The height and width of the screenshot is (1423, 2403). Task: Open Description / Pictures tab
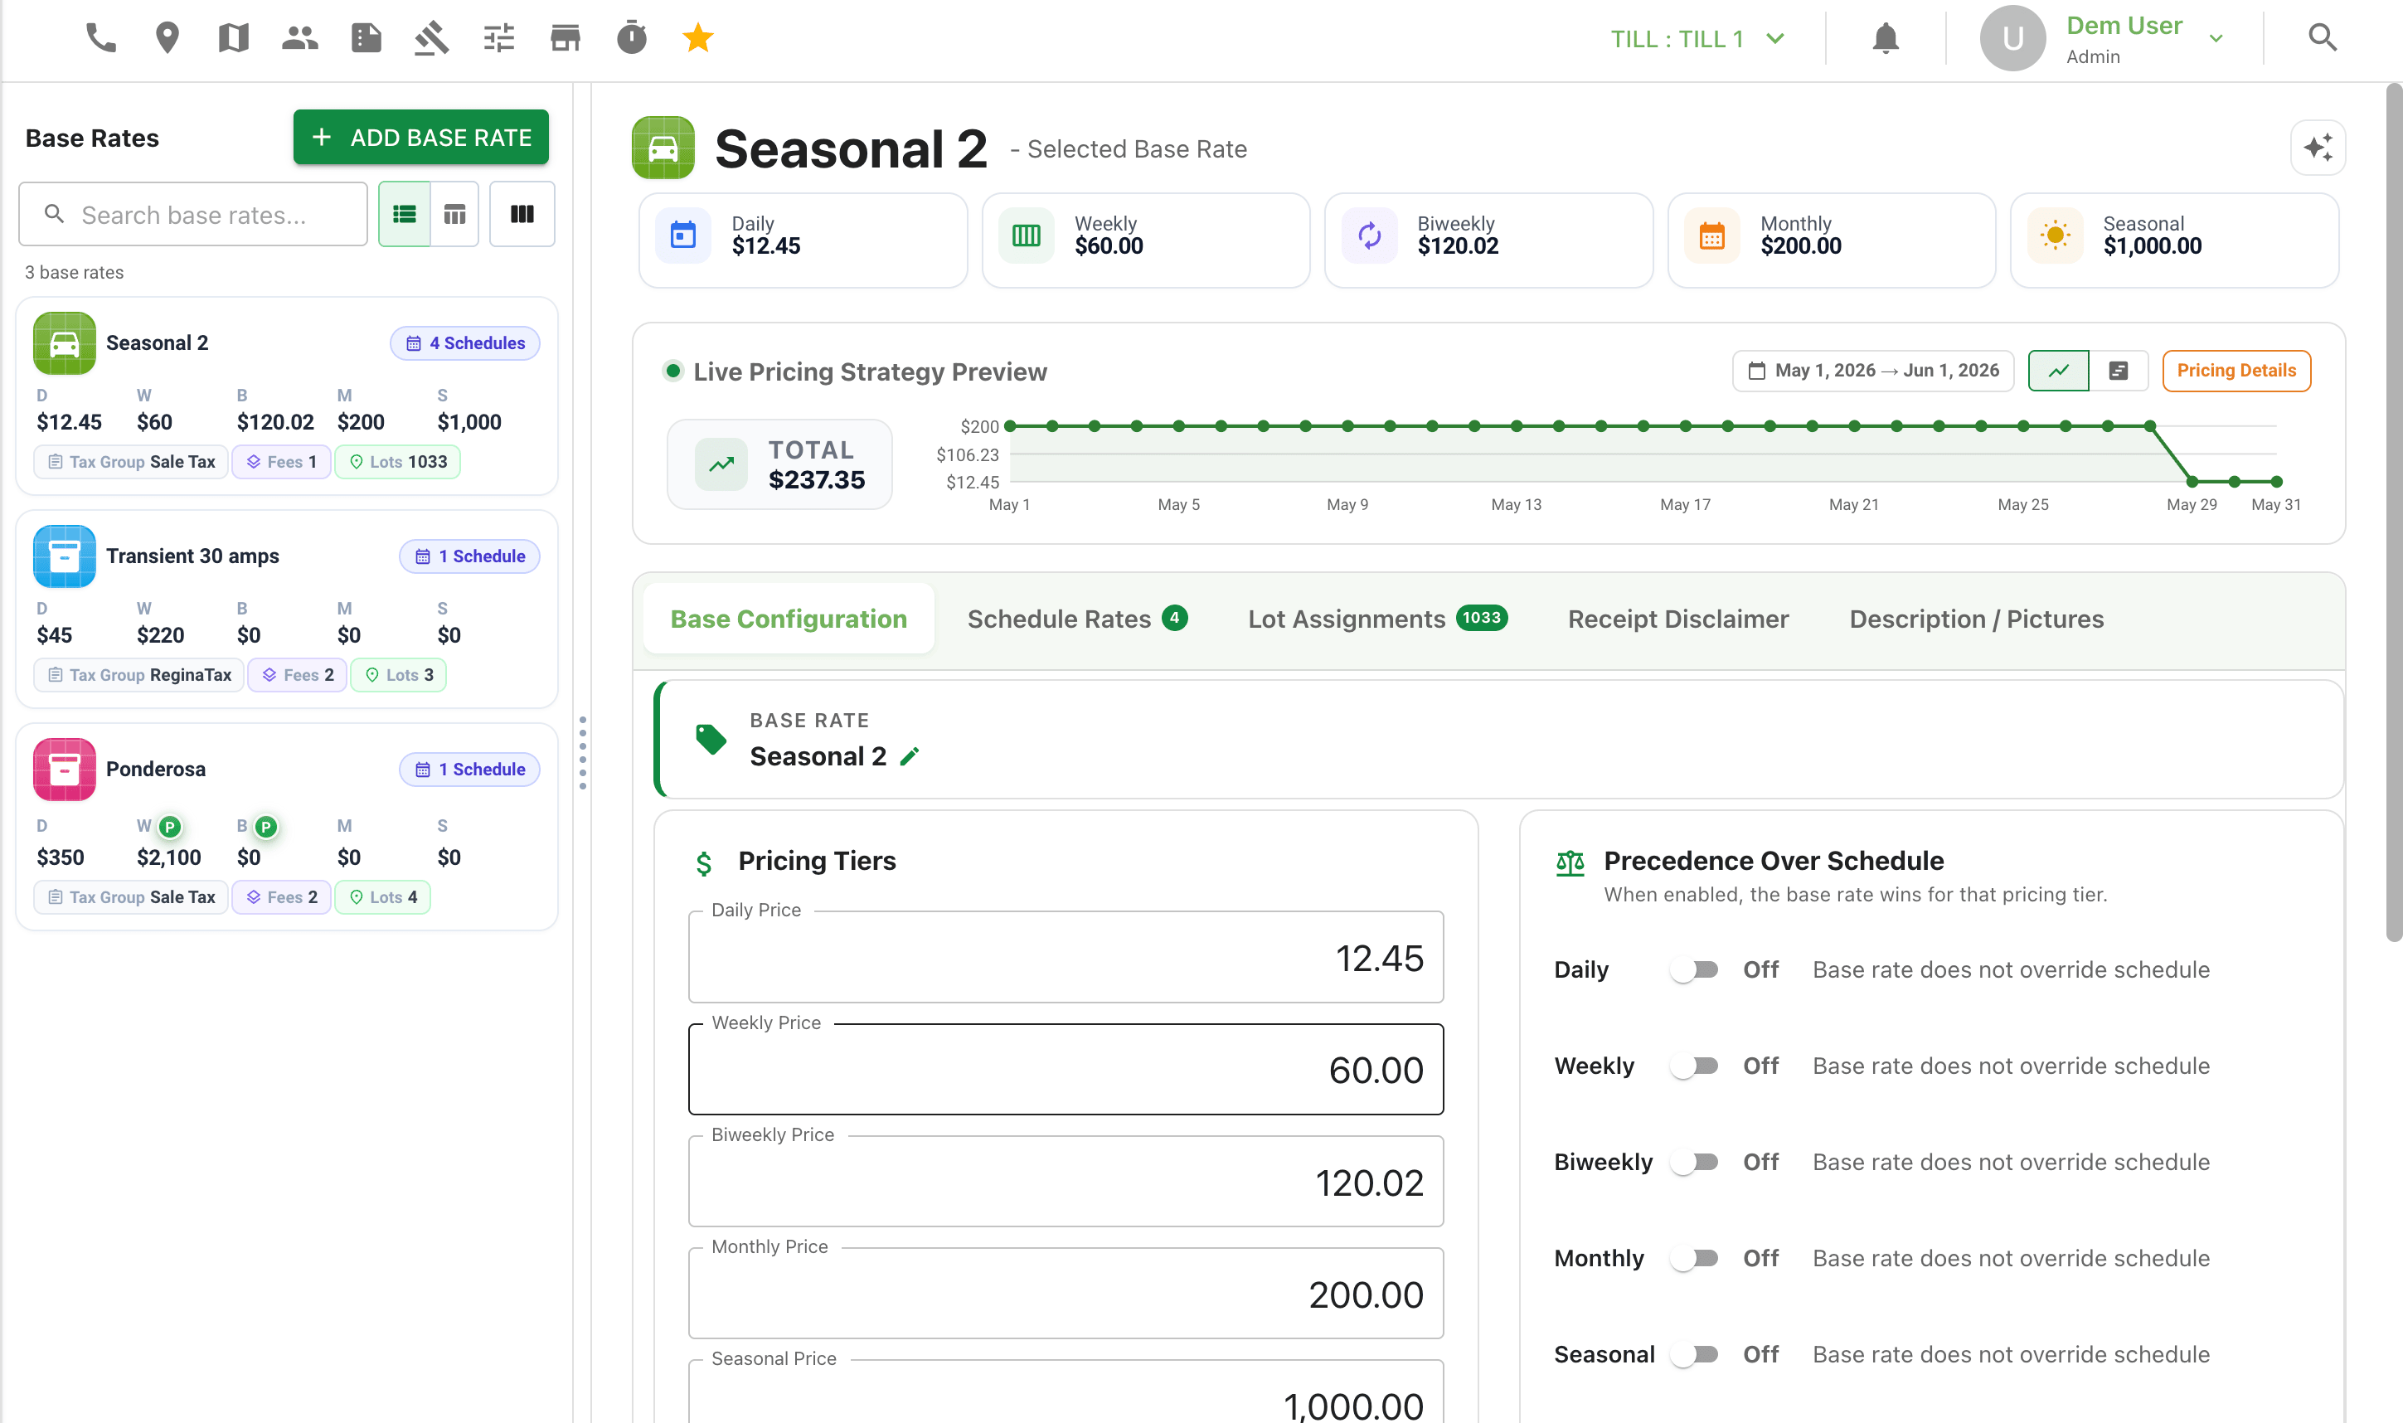click(x=1975, y=619)
